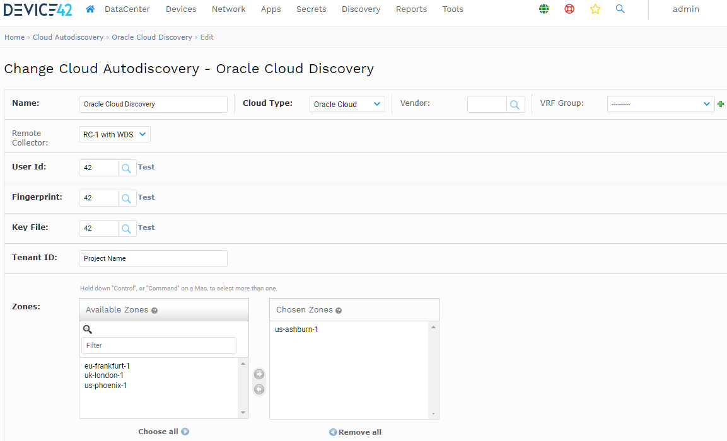Viewport: 727px width, 441px height.
Task: Select us-phoenix-1 in Available Zones
Action: pyautogui.click(x=105, y=385)
